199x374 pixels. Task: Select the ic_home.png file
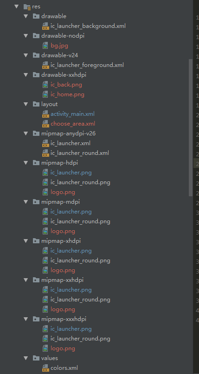67,94
